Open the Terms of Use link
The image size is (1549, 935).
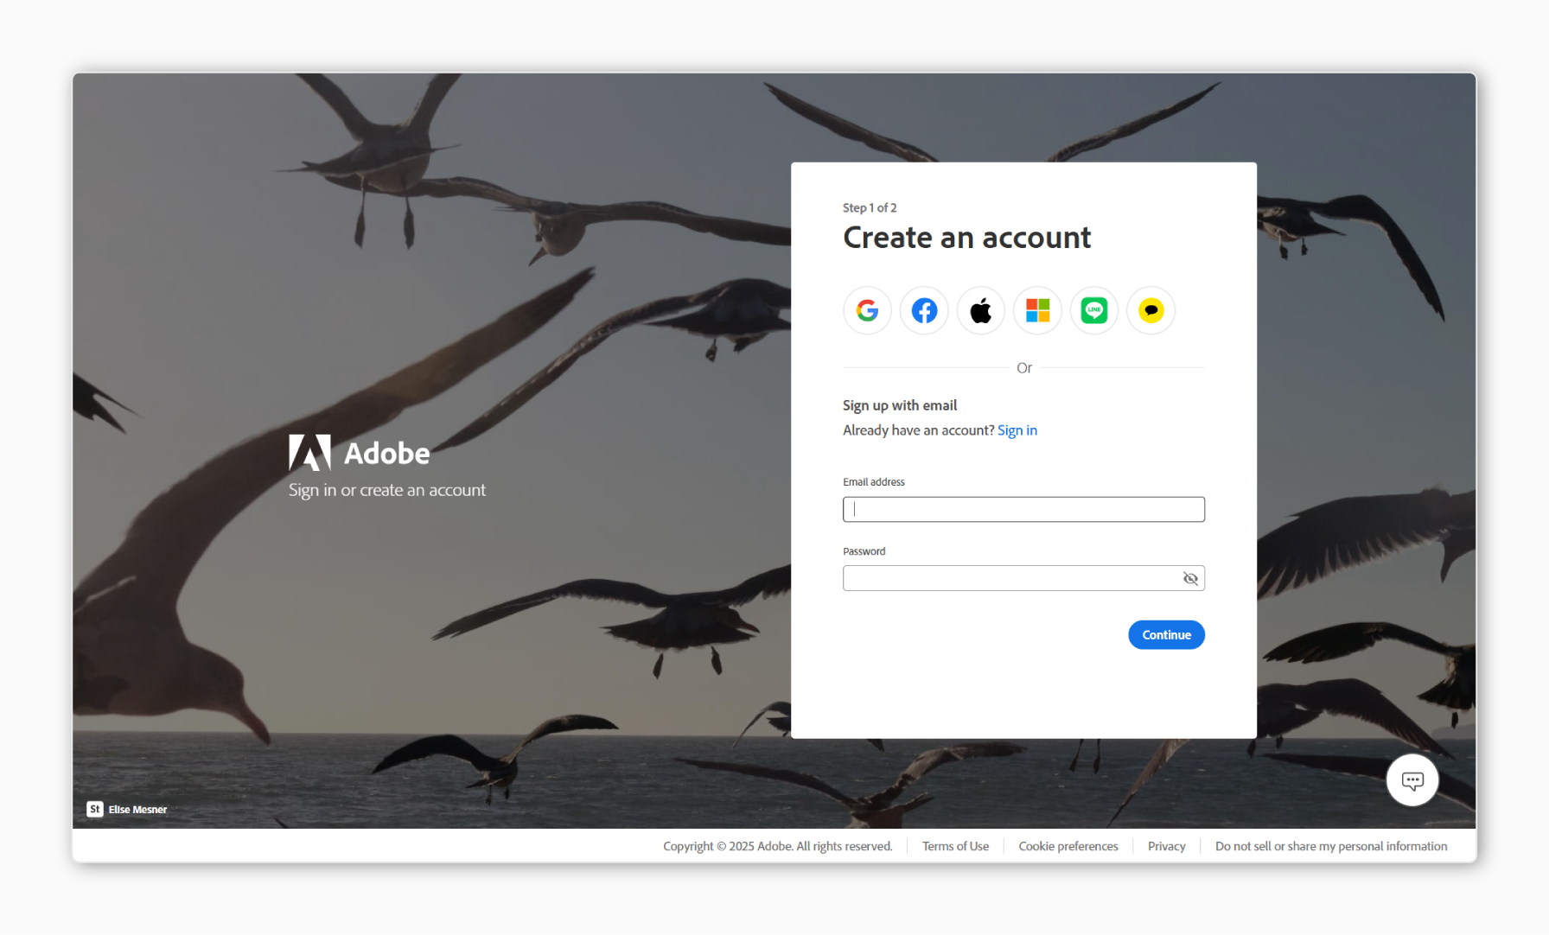(955, 847)
